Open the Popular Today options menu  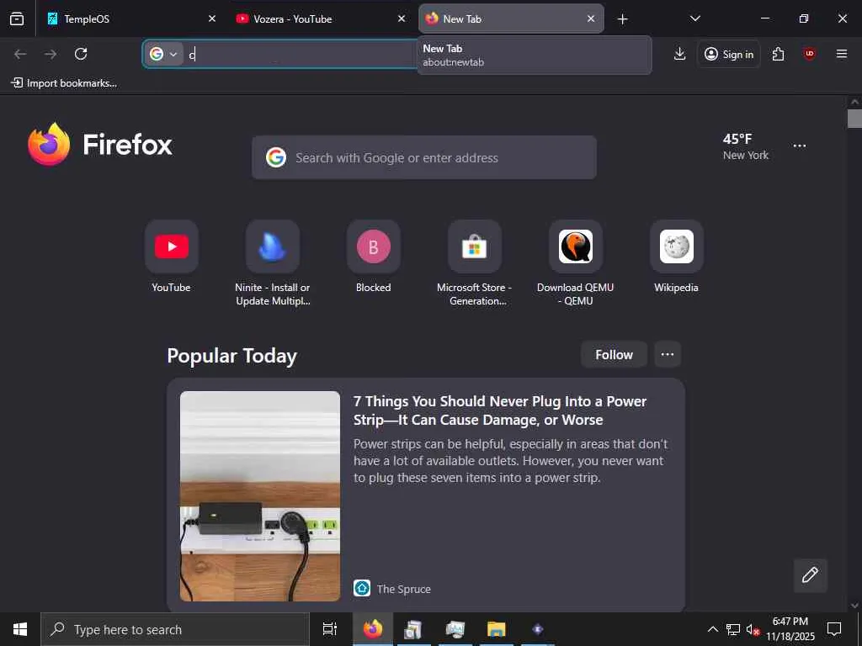[x=668, y=354]
